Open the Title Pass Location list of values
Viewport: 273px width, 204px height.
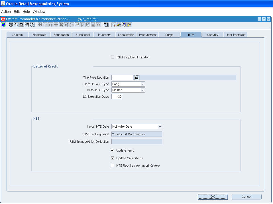coord(136,77)
